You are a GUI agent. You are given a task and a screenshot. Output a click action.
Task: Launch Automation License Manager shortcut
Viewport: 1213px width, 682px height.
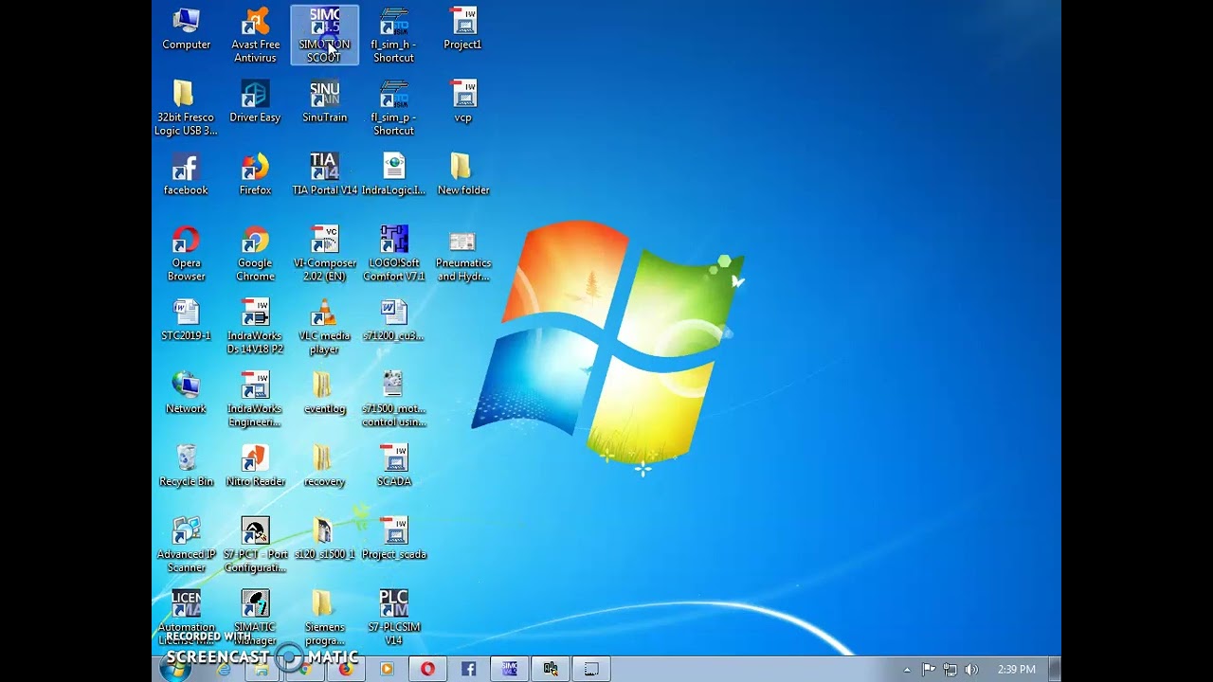(x=186, y=618)
